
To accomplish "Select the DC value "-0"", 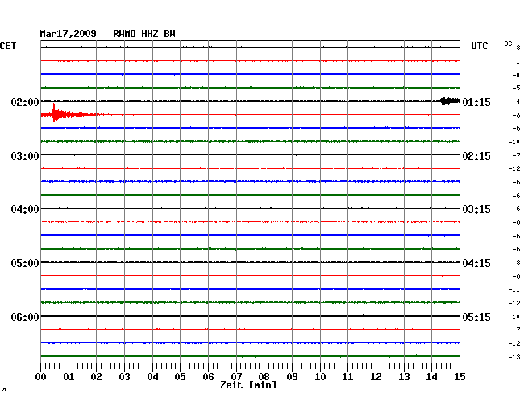I will 516,75.
